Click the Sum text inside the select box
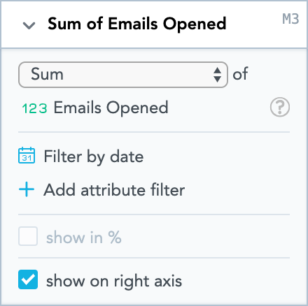308x306 pixels. click(47, 74)
